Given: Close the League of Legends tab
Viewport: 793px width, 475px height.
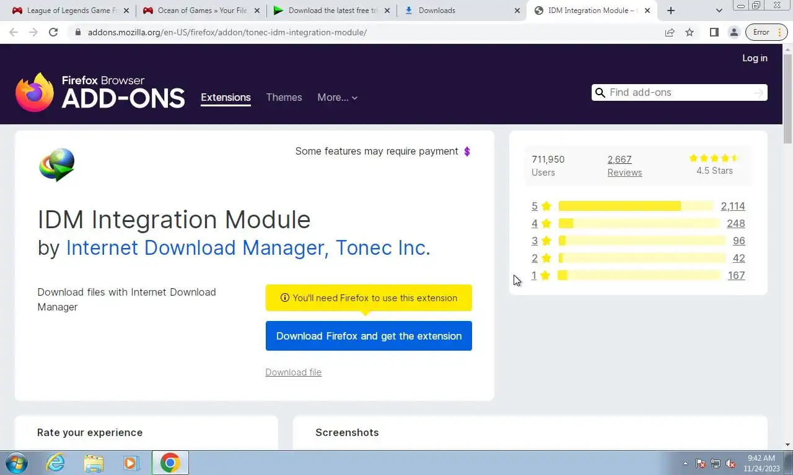Looking at the screenshot, I should (126, 11).
